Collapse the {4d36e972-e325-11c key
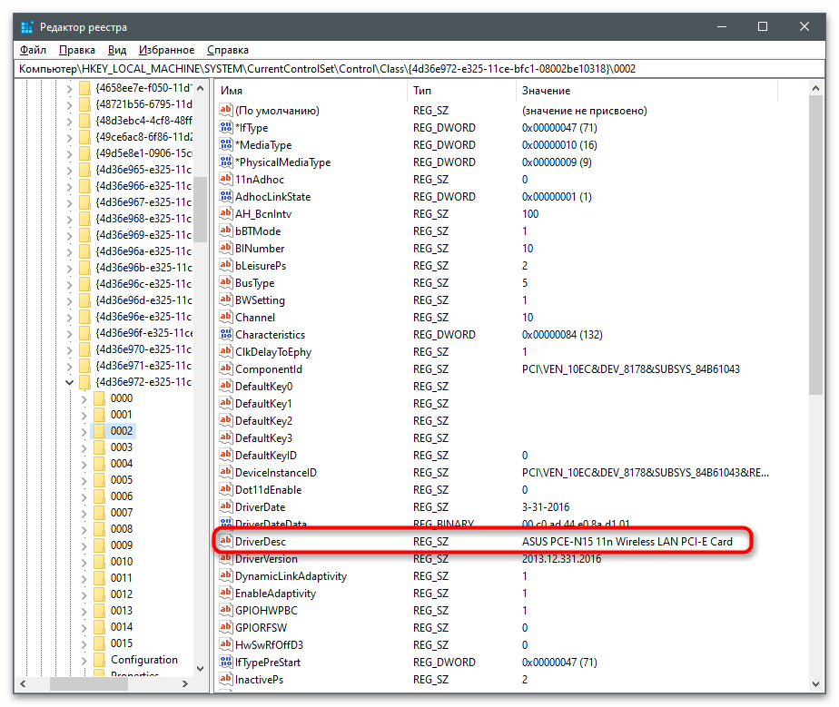The image size is (839, 707). tap(69, 382)
